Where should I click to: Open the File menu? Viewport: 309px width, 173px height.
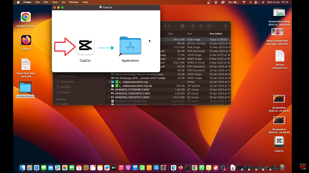click(37, 2)
